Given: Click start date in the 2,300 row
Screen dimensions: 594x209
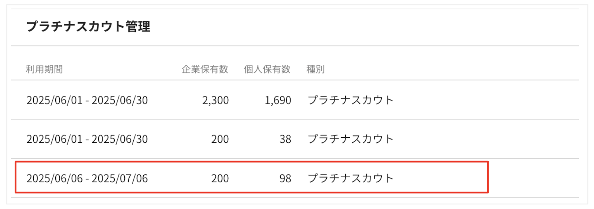Looking at the screenshot, I should click(54, 100).
